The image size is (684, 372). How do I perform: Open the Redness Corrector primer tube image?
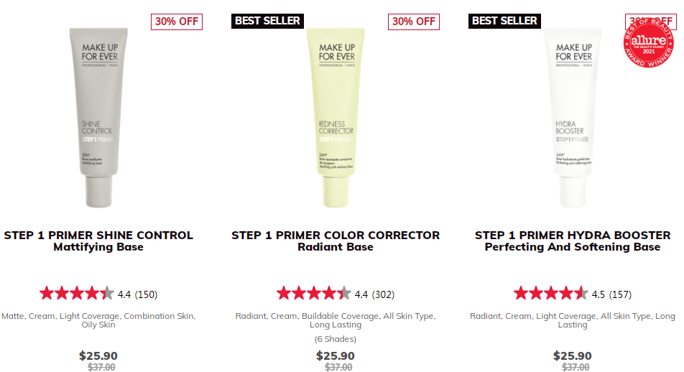(x=336, y=115)
